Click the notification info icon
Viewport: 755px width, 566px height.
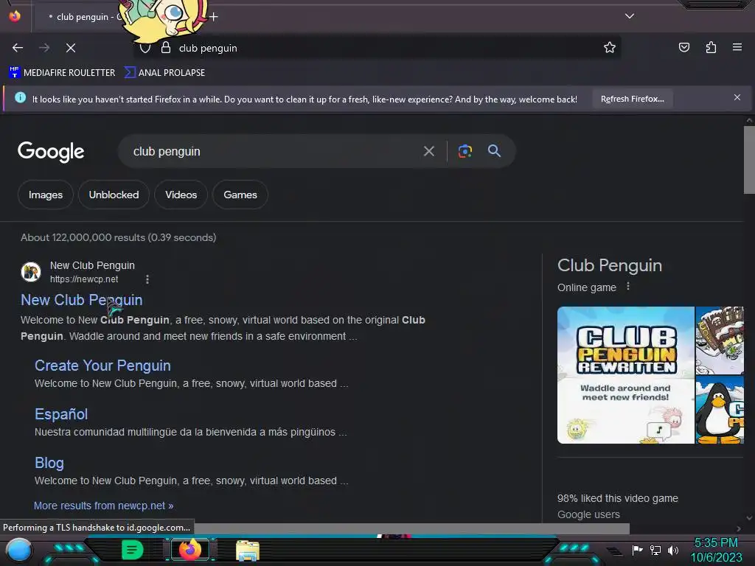[20, 98]
